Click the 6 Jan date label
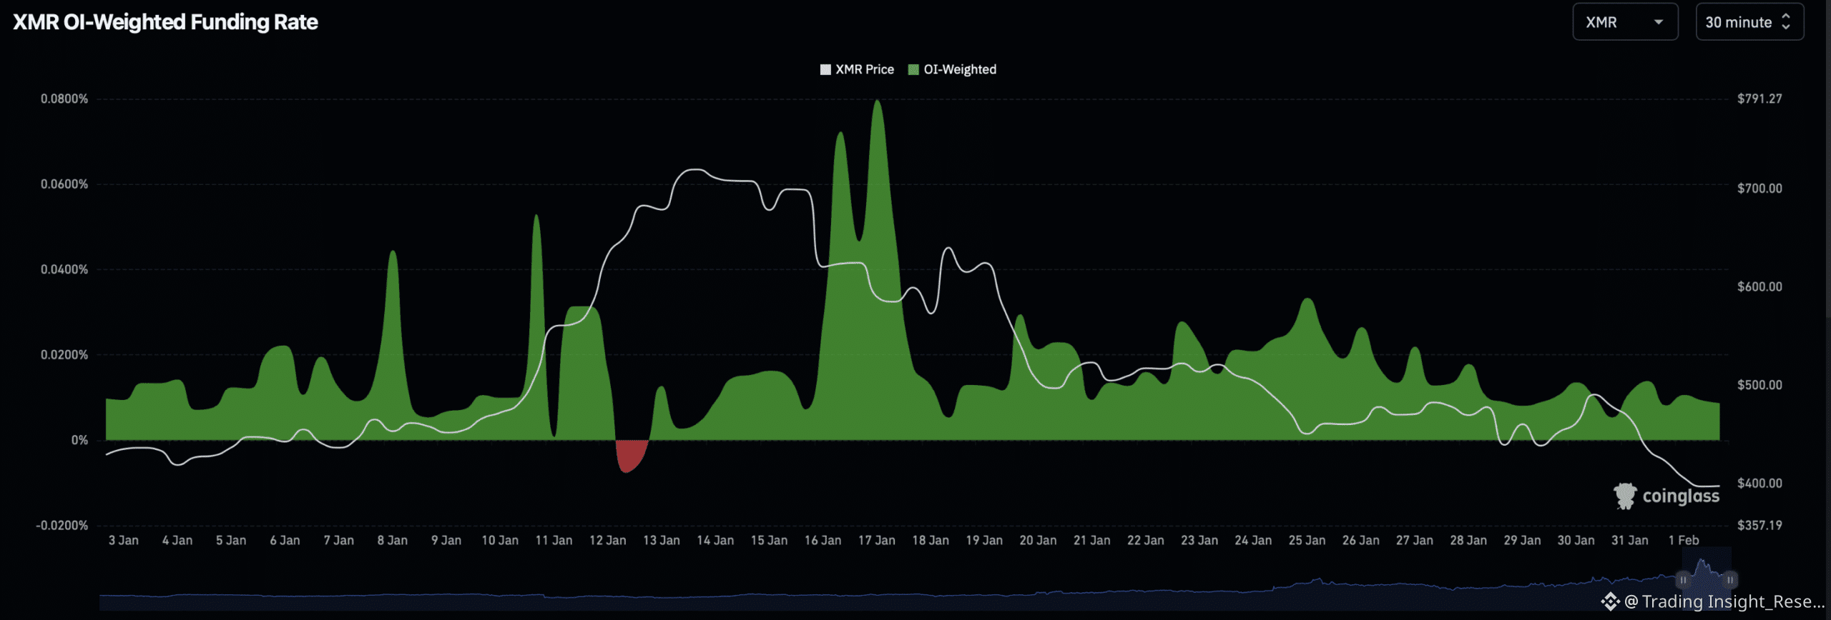This screenshot has height=620, width=1831. [x=285, y=541]
